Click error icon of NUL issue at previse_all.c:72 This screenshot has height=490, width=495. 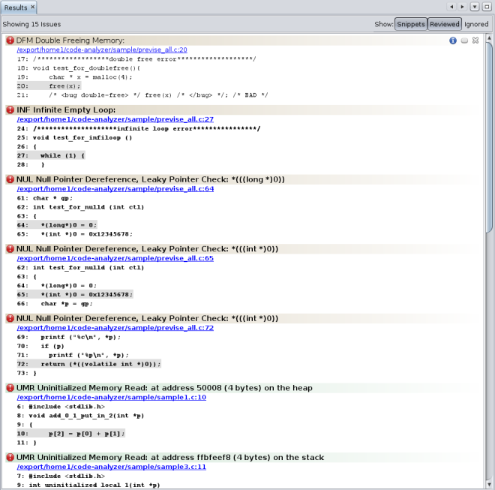point(10,318)
